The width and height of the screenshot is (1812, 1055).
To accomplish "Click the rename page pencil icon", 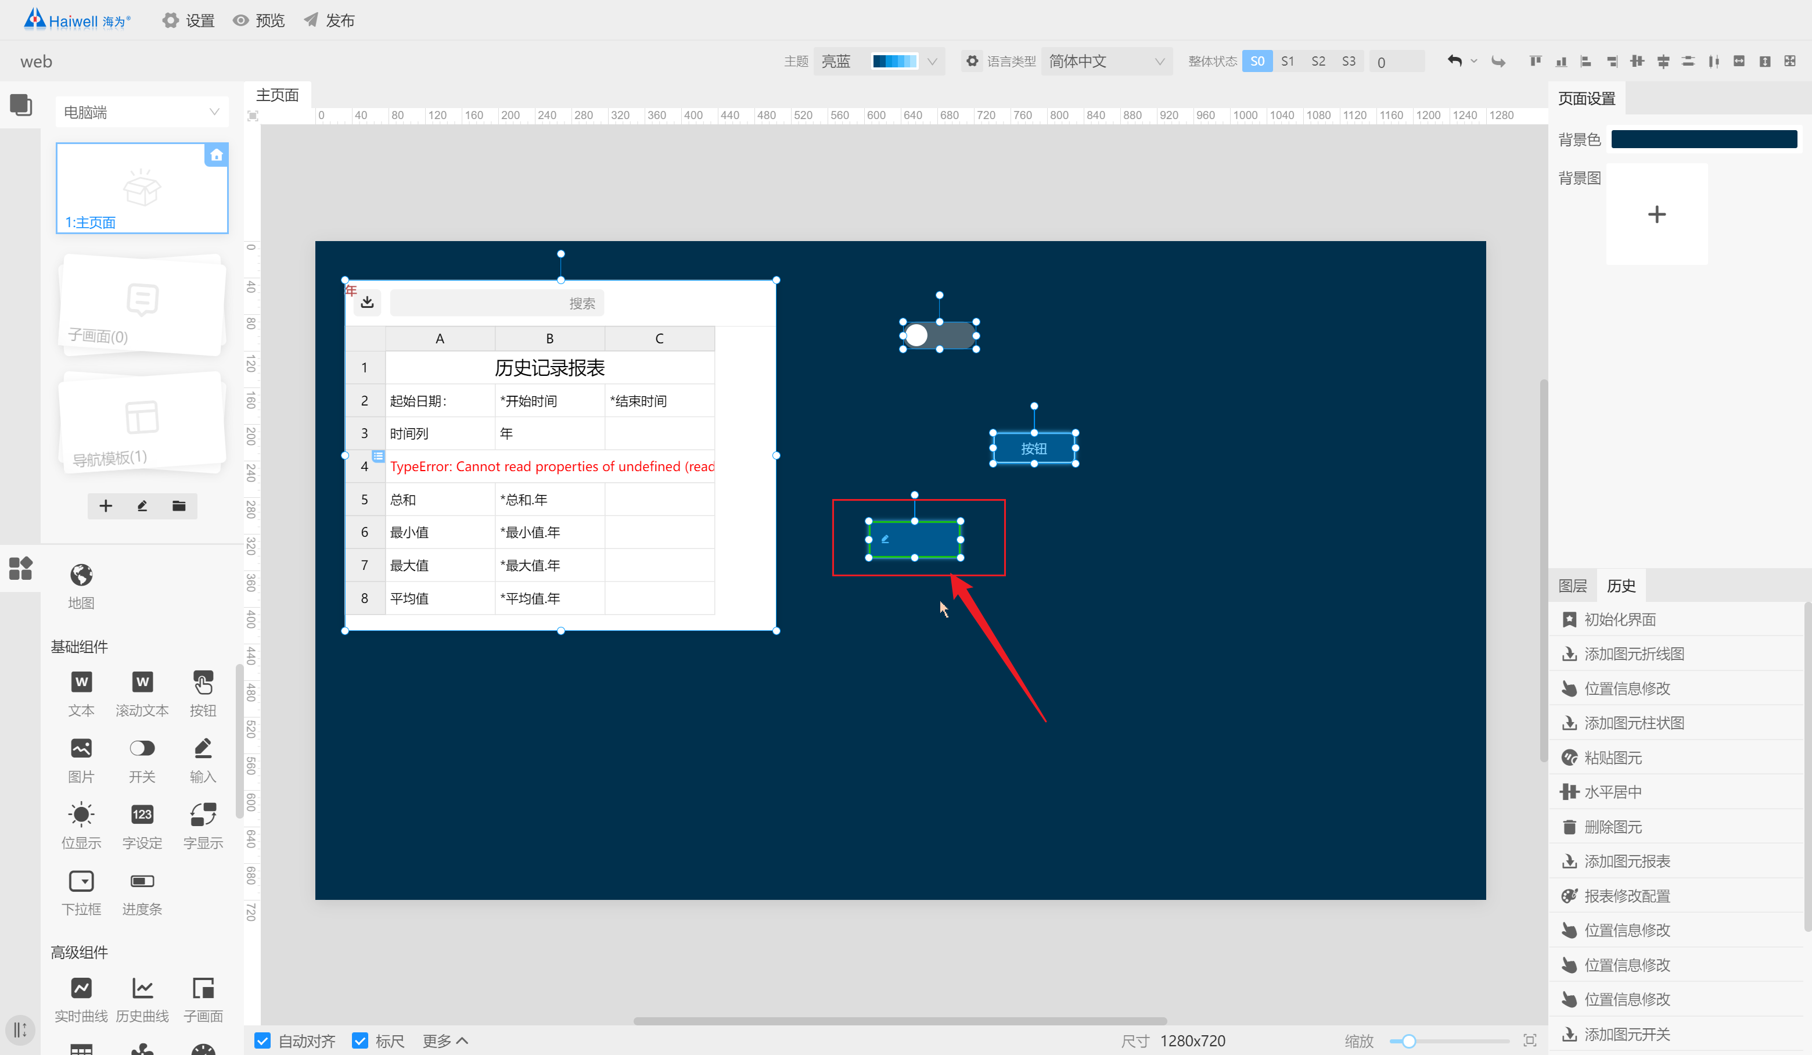I will click(142, 505).
